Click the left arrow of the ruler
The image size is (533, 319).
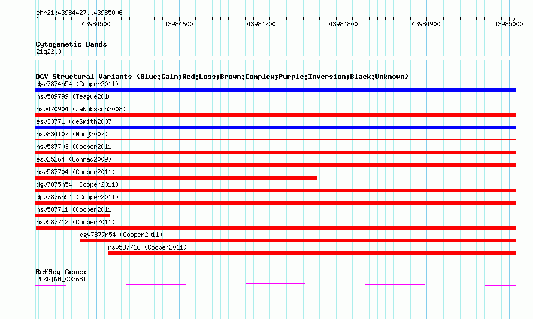pos(37,19)
